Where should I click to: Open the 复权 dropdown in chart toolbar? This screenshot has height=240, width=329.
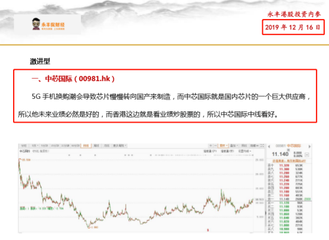click(x=224, y=145)
